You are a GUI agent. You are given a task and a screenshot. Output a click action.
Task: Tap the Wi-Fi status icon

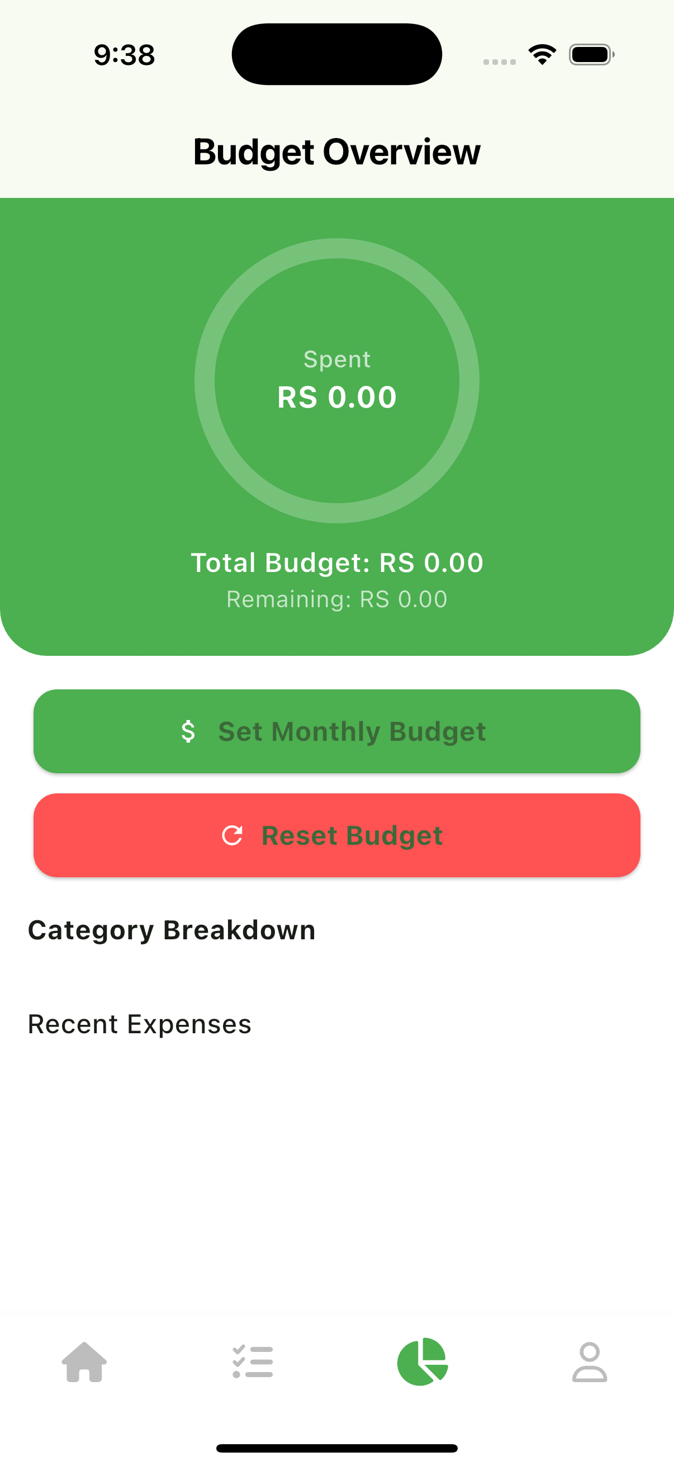[x=542, y=55]
